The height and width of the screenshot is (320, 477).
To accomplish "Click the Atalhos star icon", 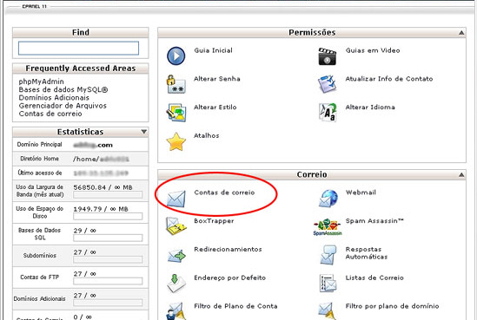I will point(176,141).
